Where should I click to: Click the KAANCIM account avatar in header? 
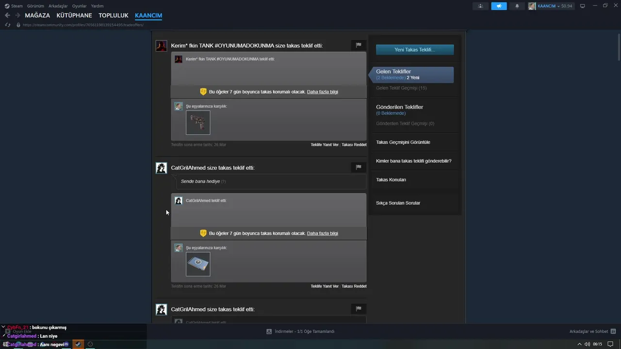pyautogui.click(x=532, y=6)
